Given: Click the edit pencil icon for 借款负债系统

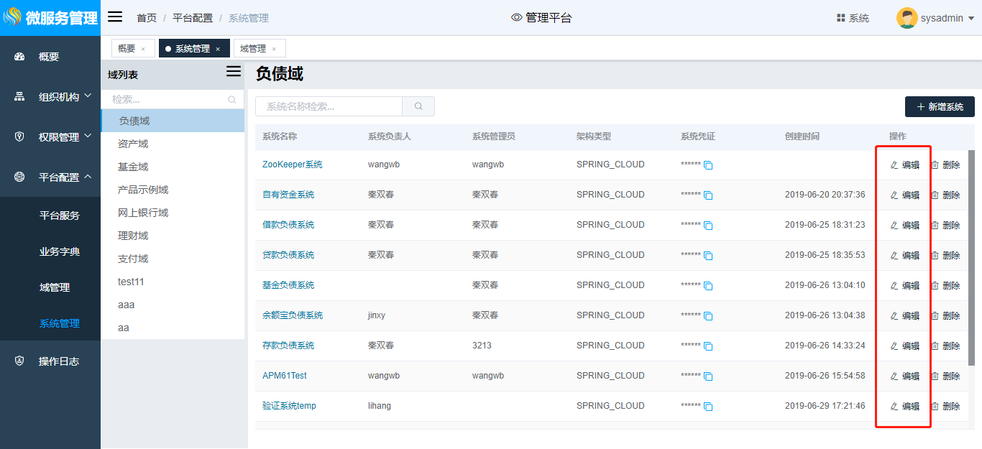Looking at the screenshot, I should pyautogui.click(x=894, y=226).
